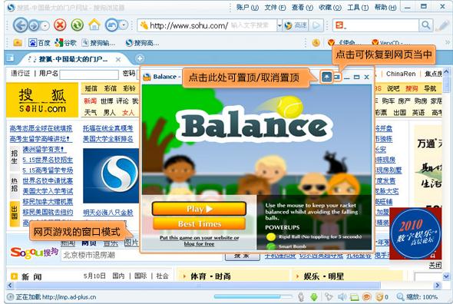Click the Go arrow button beside 高速
Image resolution: width=453 pixels, height=304 pixels.
[316, 25]
